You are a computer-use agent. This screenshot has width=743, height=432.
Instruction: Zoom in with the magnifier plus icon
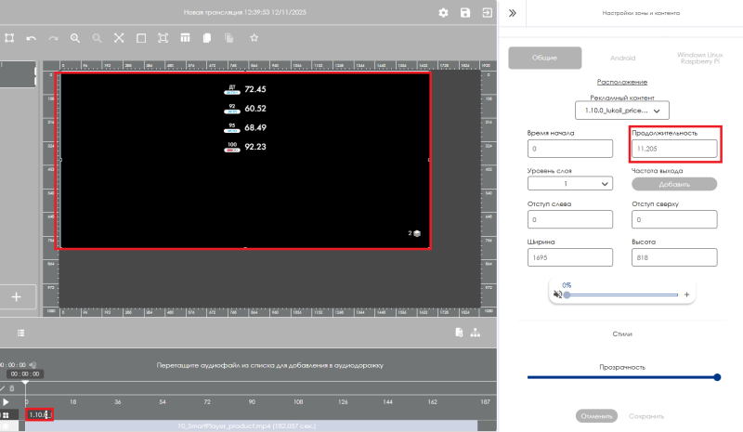(x=75, y=38)
